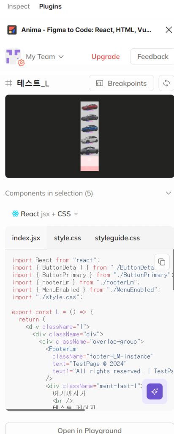Open the React jsx + CSS framework dropdown
The height and width of the screenshot is (434, 174).
45,214
